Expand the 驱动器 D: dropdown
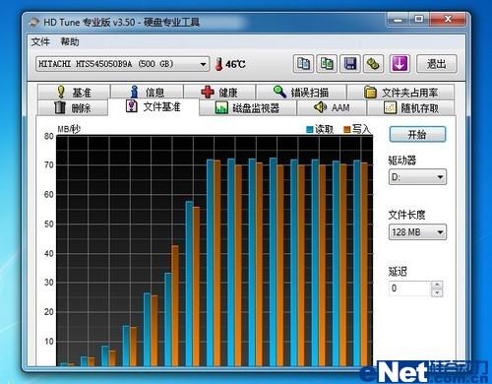 (x=417, y=177)
